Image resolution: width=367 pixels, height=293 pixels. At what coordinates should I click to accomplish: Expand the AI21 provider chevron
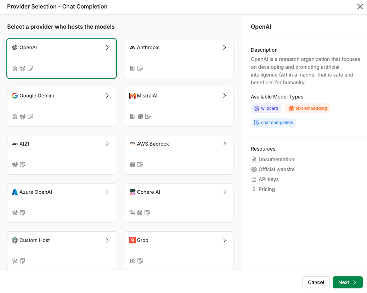click(107, 144)
